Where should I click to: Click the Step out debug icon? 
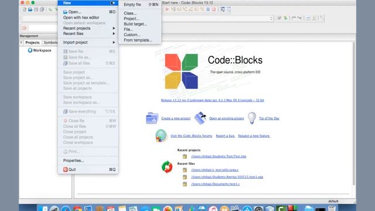190,9
